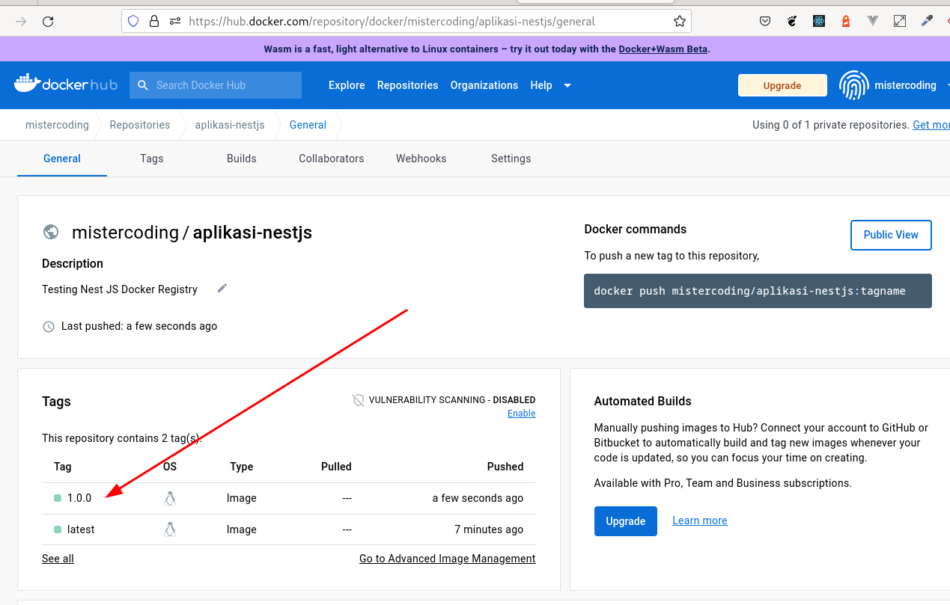Open Organizations in the top navigation
The width and height of the screenshot is (950, 605).
point(484,85)
